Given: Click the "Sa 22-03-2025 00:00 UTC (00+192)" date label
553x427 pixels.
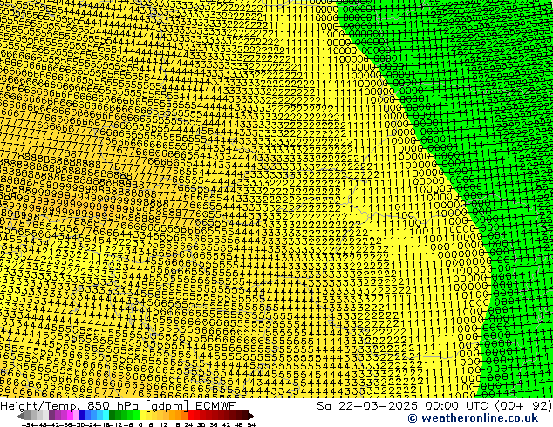Looking at the screenshot, I should point(434,405).
